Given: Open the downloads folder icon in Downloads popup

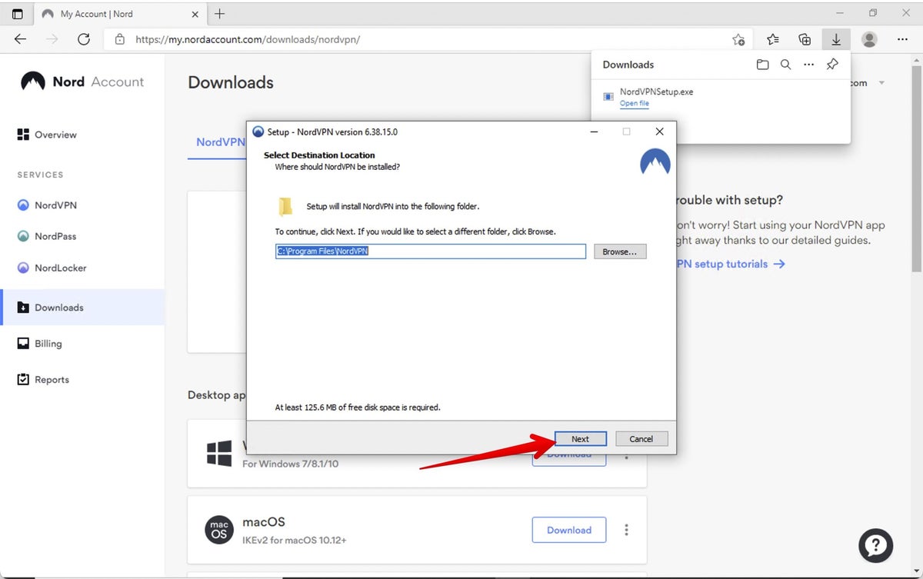Looking at the screenshot, I should click(x=762, y=65).
